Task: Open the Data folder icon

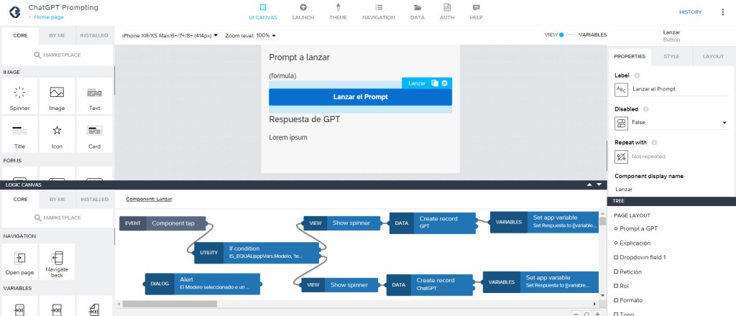Action: pos(417,8)
